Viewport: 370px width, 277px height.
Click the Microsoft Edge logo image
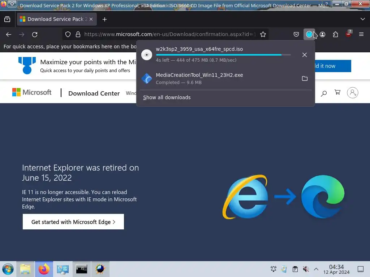(323, 197)
